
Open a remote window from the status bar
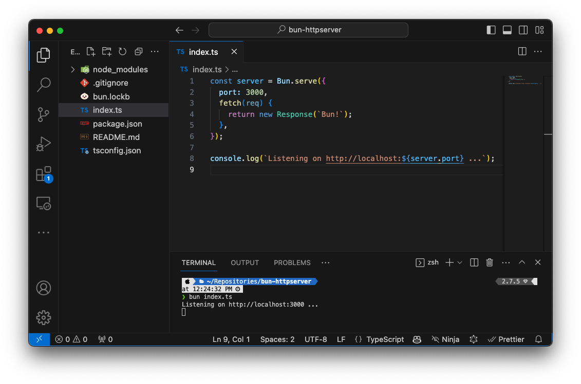39,339
